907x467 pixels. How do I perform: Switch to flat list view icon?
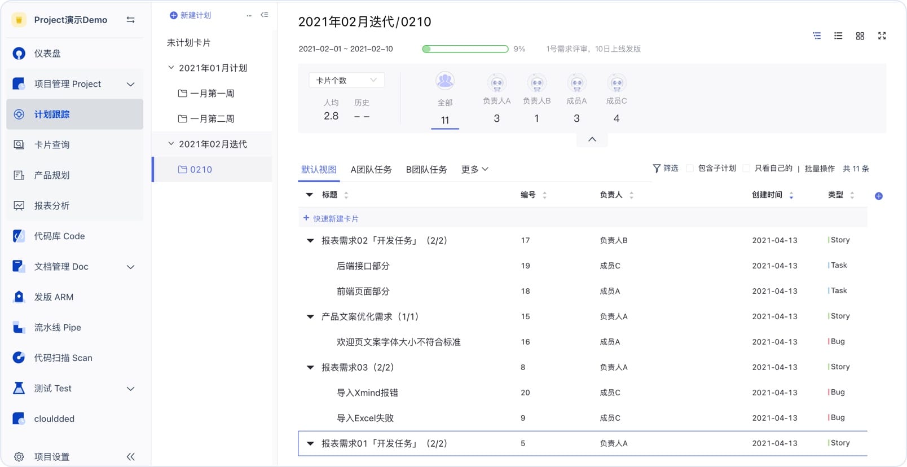coord(838,36)
